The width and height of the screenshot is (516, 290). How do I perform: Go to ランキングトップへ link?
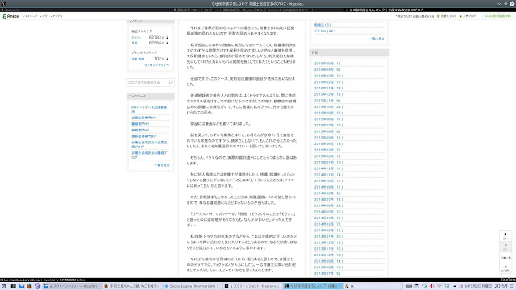point(156,65)
